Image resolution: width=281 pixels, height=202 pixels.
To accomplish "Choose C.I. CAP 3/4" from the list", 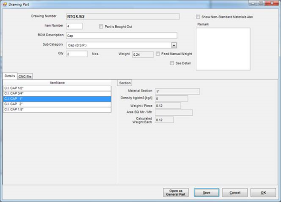I will 57,93.
